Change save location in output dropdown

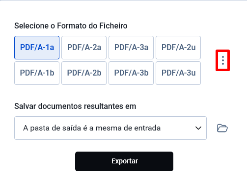(x=110, y=128)
